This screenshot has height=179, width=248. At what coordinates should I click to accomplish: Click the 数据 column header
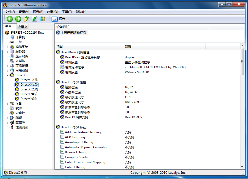[128, 47]
